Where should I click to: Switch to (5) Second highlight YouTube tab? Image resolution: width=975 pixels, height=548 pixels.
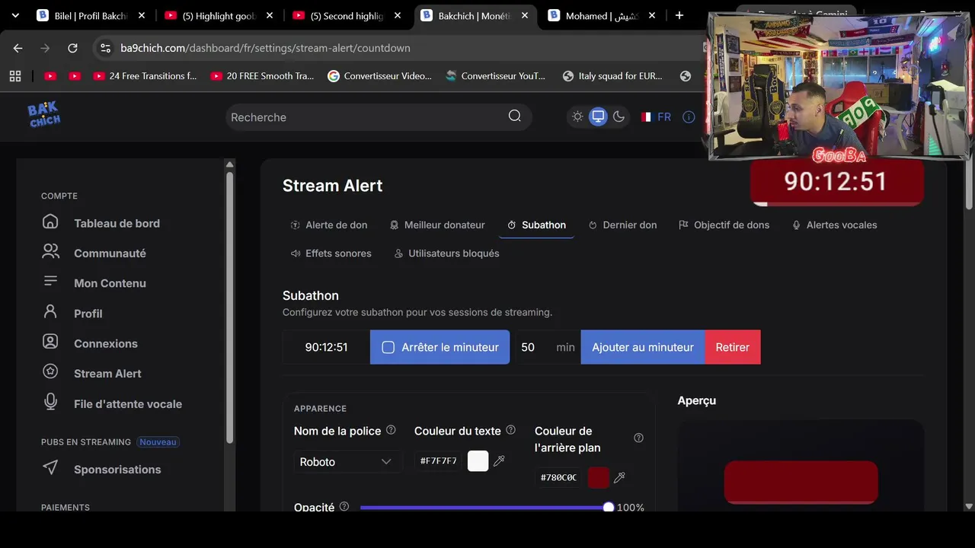pos(346,16)
